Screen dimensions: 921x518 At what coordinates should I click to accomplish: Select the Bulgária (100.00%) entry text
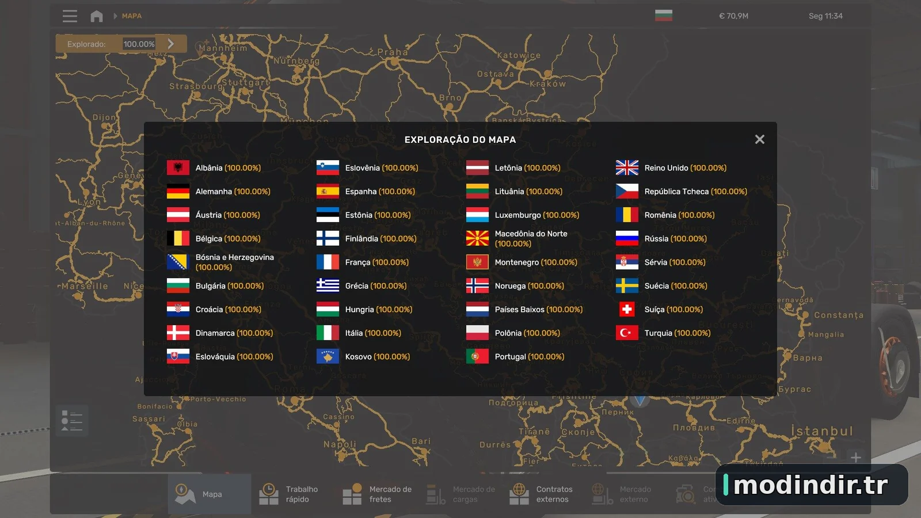[230, 286]
